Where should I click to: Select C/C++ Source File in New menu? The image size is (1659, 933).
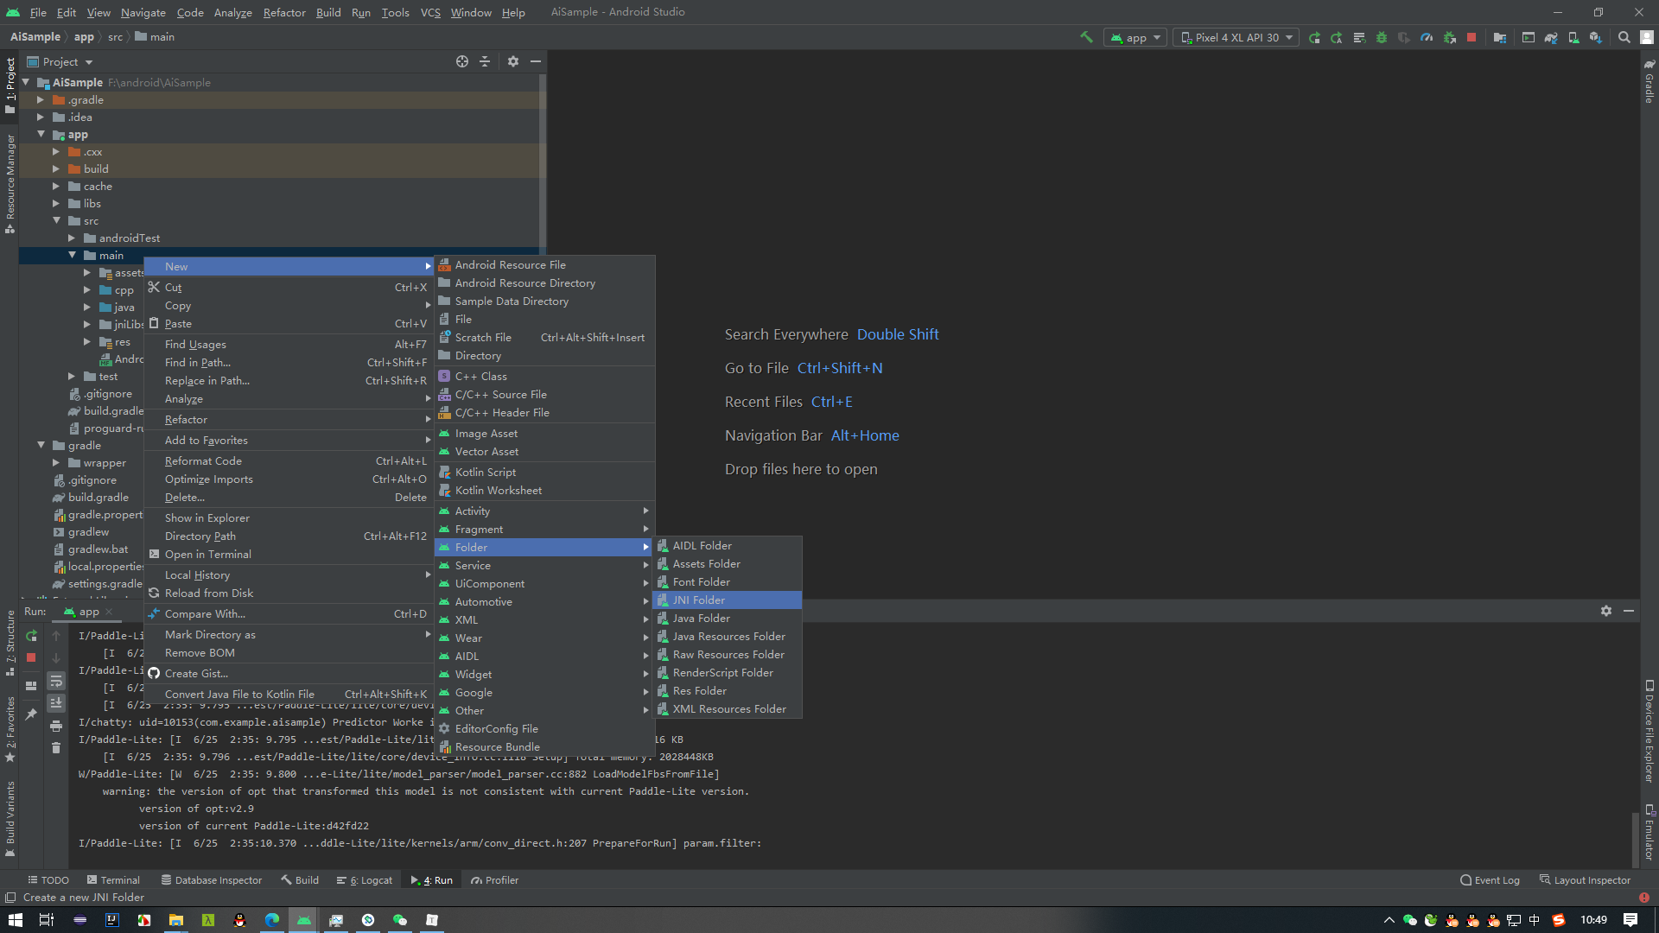(544, 395)
